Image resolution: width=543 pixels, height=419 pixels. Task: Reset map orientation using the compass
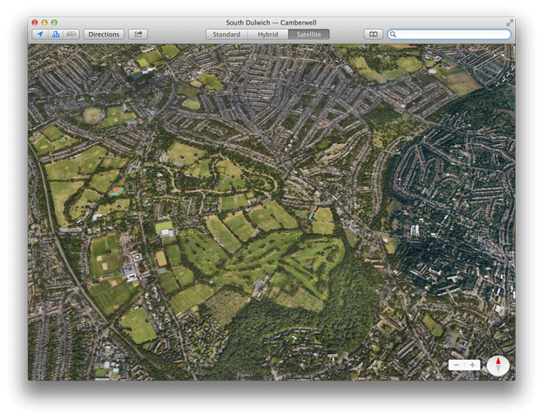[x=498, y=365]
